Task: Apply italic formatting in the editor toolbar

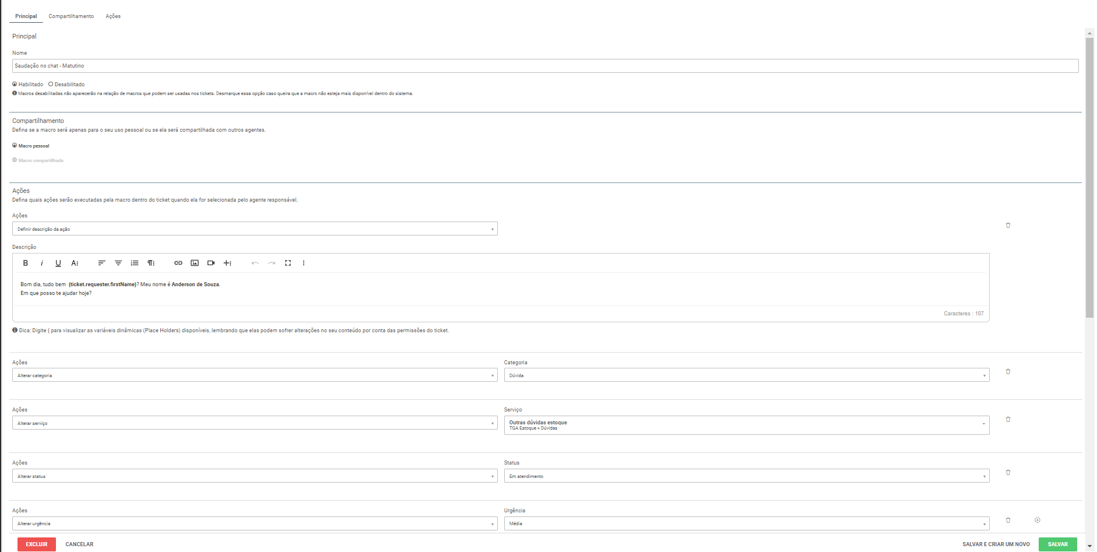Action: point(42,263)
